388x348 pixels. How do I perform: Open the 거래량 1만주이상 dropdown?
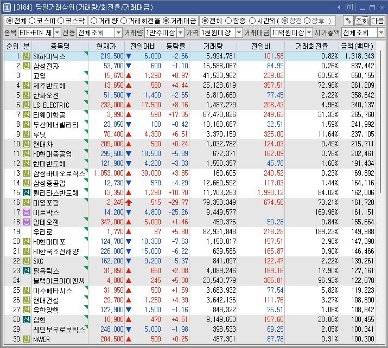181,33
